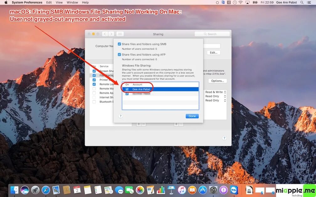
Task: Open Pages from the Dock
Action: click(x=150, y=190)
